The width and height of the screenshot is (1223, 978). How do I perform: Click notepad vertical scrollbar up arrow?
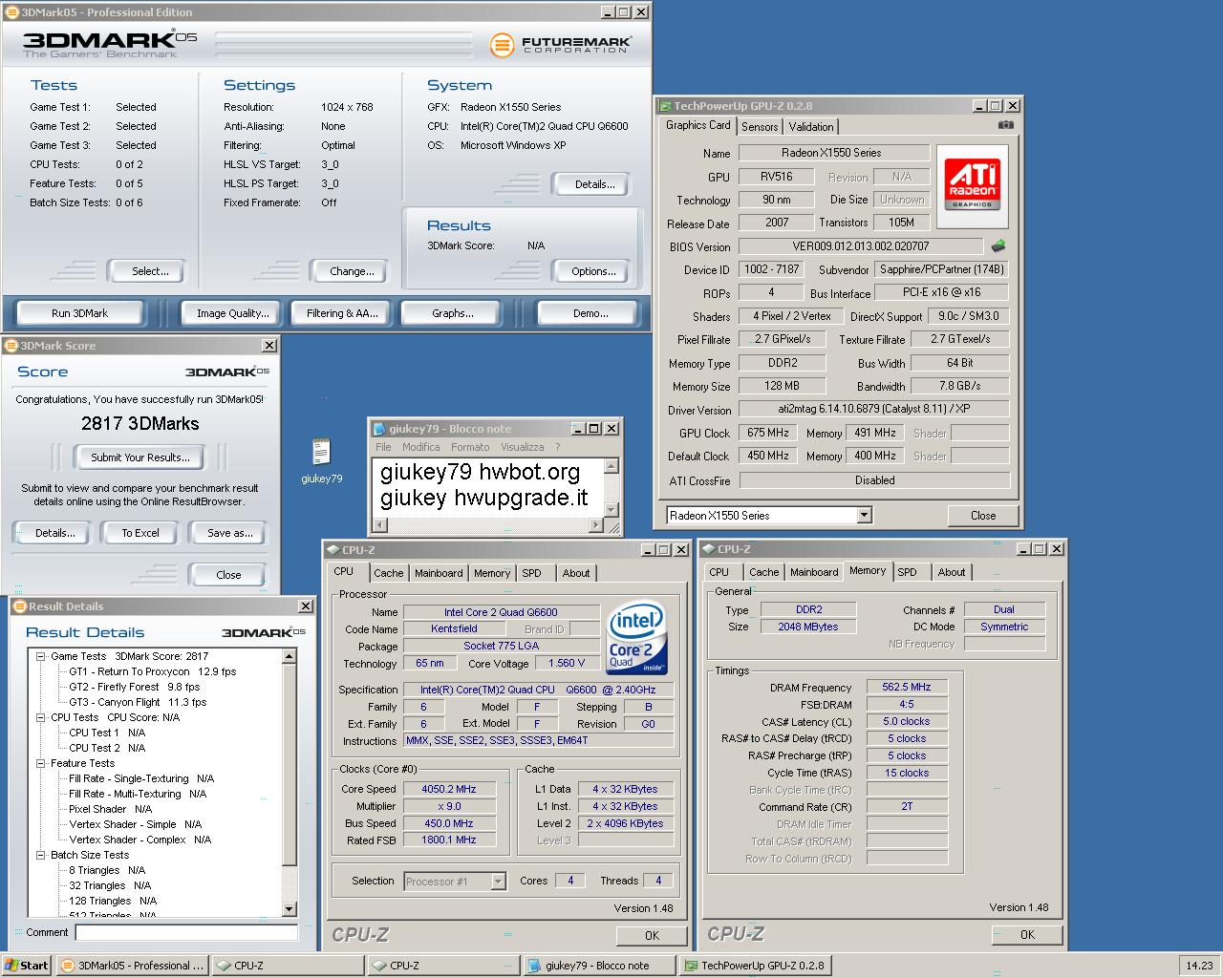coord(611,465)
